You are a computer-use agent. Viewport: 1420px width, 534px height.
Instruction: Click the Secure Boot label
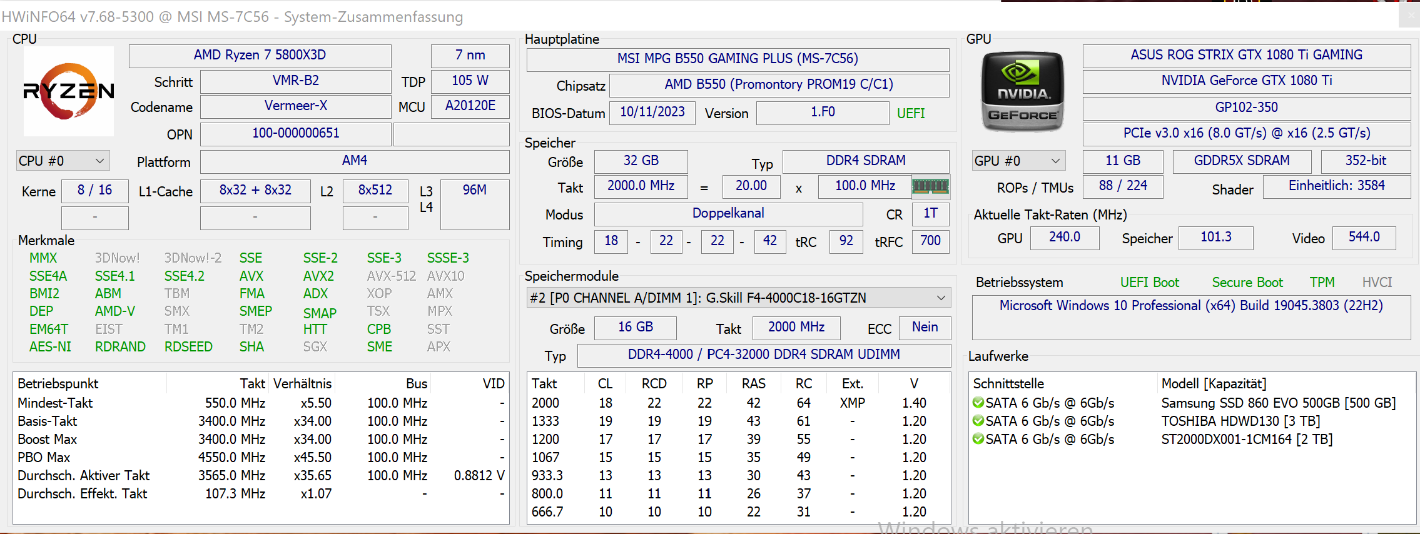coord(1247,283)
